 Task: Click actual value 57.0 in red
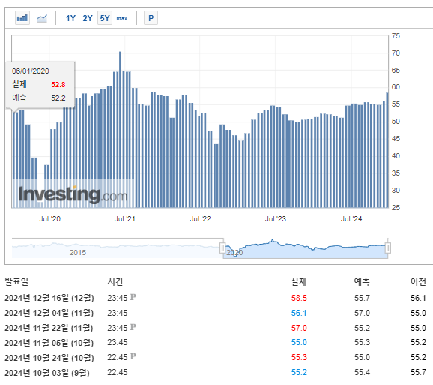(x=299, y=328)
